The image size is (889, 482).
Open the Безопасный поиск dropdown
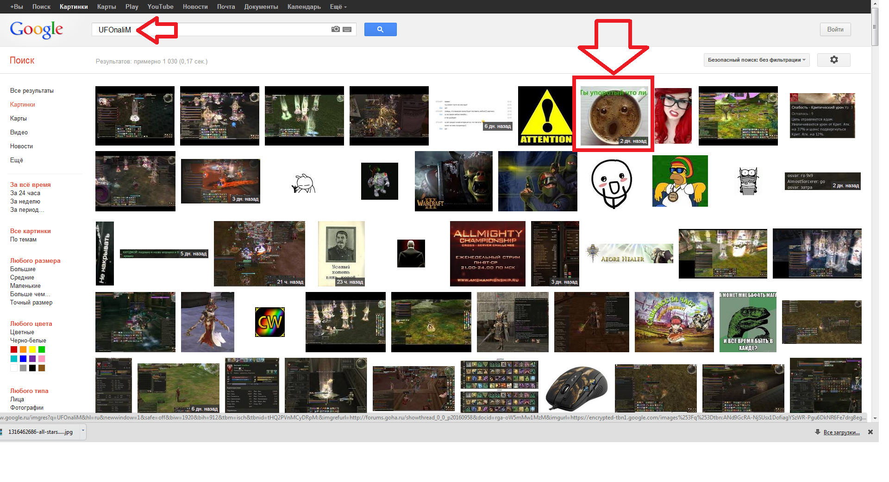click(757, 60)
